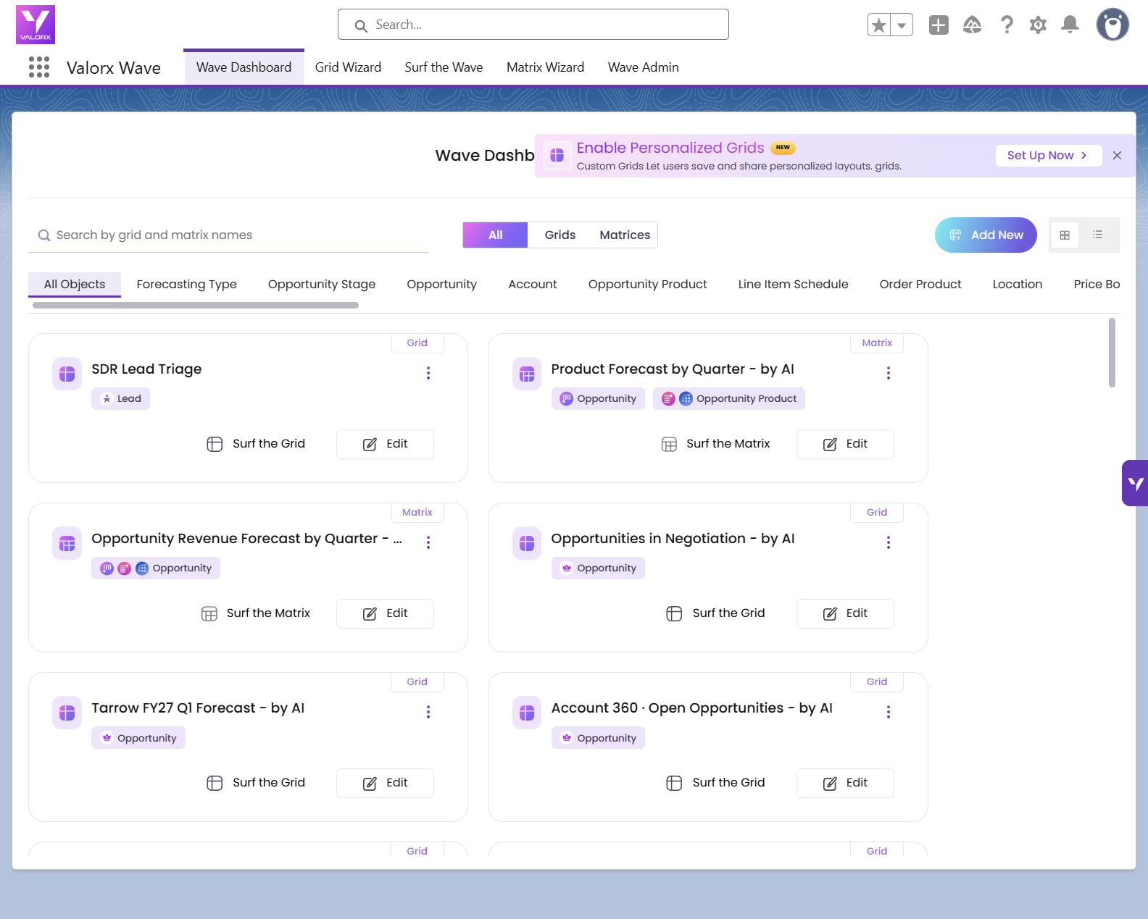Surf the Matrix for Opportunity Revenue Forecast
The image size is (1148, 919).
256,613
